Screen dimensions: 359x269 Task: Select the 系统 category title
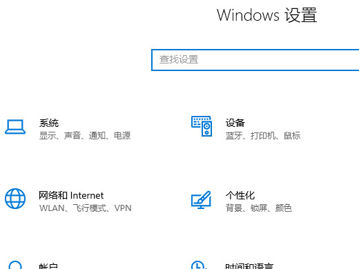[x=49, y=123]
